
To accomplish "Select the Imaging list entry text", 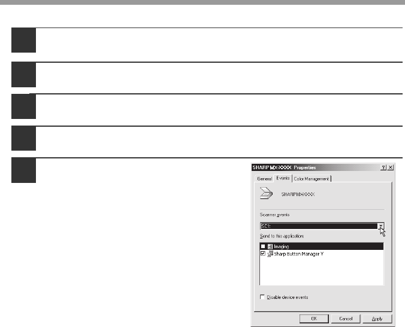I will coord(282,246).
